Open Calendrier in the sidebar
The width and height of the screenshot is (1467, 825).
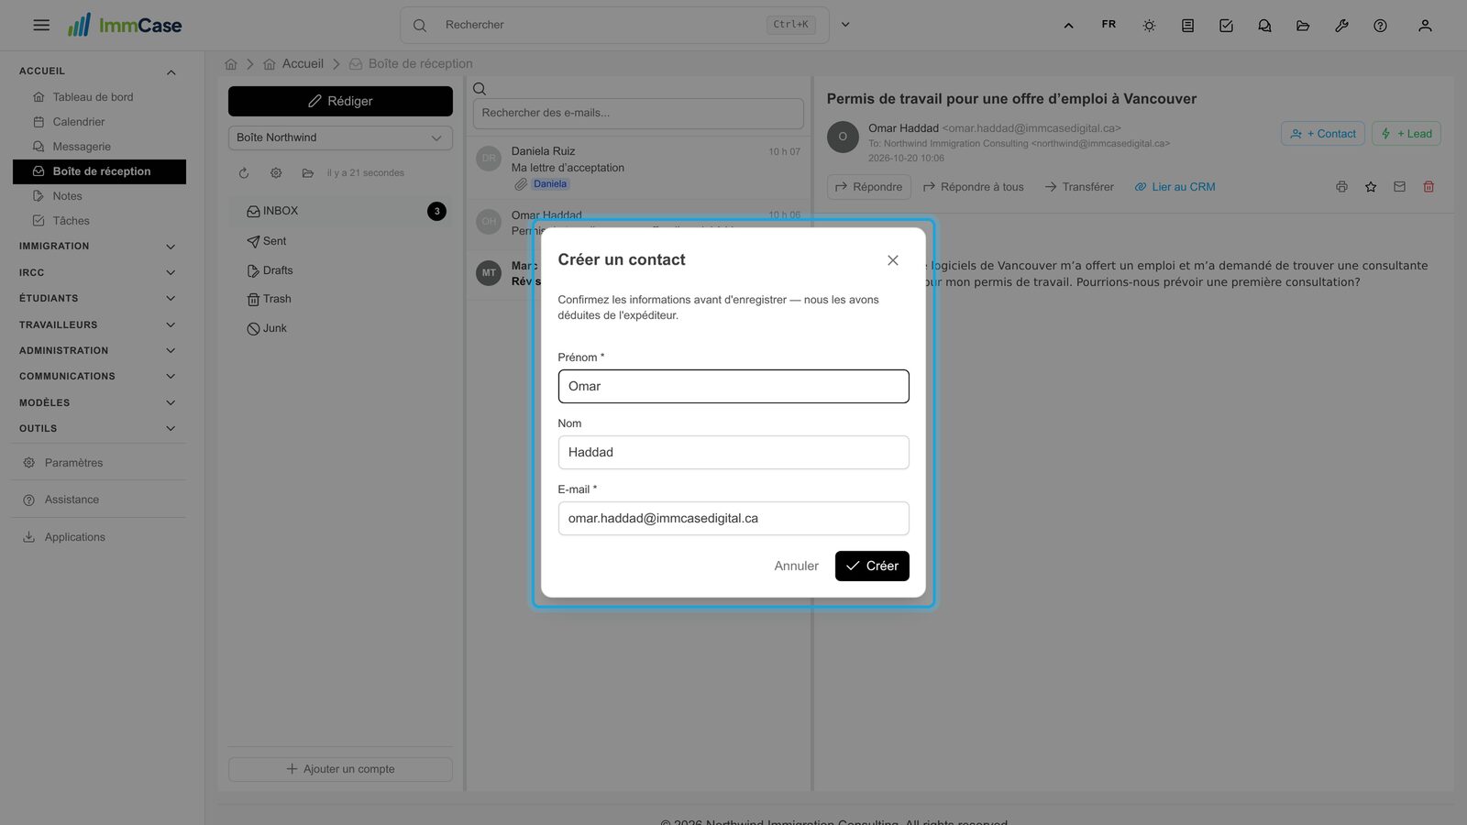point(78,122)
